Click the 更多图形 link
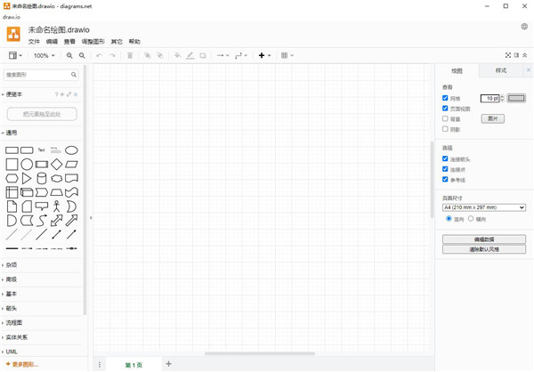Screen dimensions: 534x372 point(25,364)
